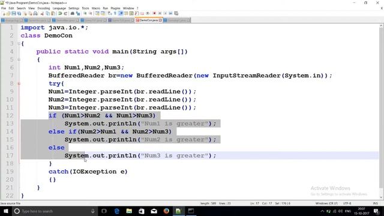Screen dimensions: 384x216
Task: Click the Paste toolbar icon
Action: click(x=53, y=13)
